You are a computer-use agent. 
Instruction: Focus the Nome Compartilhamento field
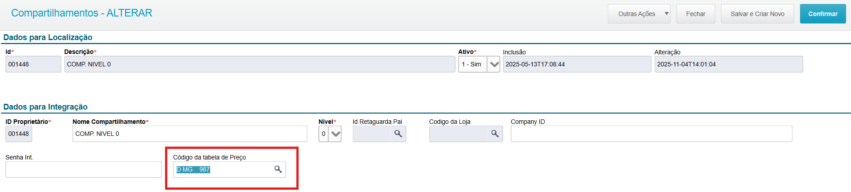(190, 134)
